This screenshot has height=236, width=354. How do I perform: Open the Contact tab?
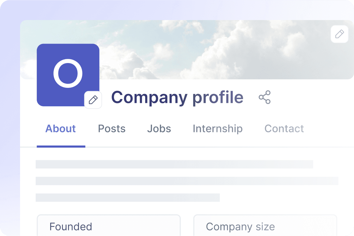284,128
